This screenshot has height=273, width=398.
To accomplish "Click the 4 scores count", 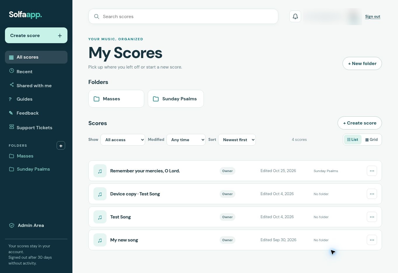I will coord(299,140).
